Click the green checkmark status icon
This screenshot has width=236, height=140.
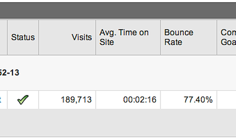(x=23, y=100)
